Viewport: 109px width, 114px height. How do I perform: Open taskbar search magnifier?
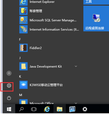click(22, 109)
